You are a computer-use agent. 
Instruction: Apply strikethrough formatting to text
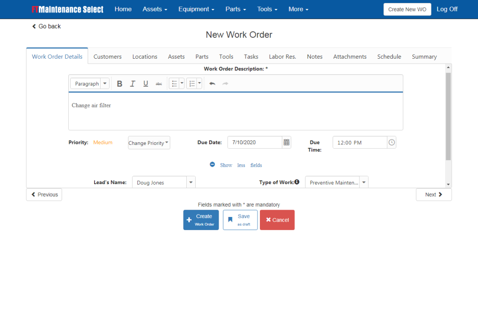pos(159,84)
